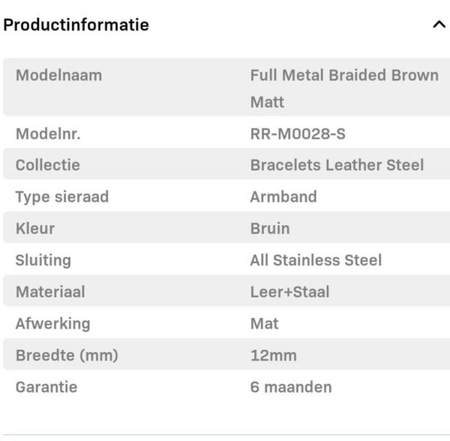Click the Afwerking label
Viewport: 450px width, 441px height.
[52, 323]
